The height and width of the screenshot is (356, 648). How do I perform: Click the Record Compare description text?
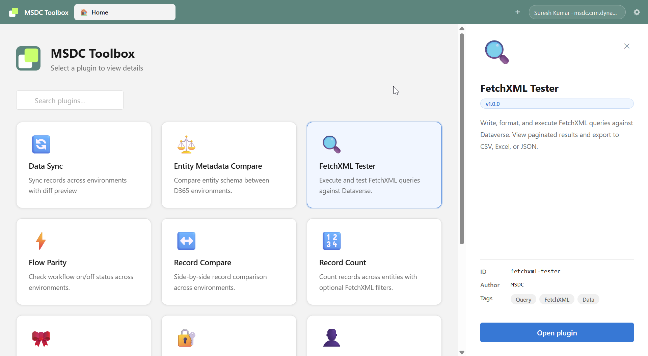(x=220, y=282)
